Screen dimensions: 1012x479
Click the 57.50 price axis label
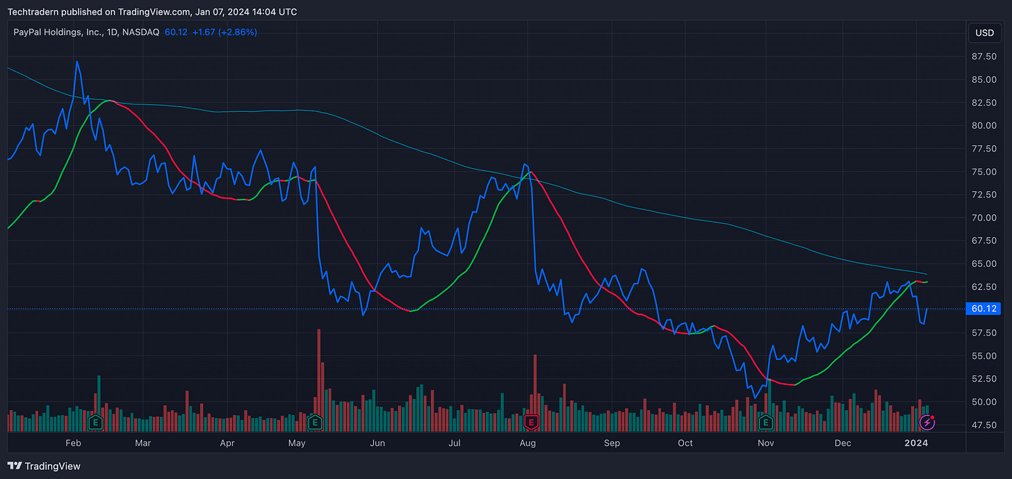coord(984,333)
